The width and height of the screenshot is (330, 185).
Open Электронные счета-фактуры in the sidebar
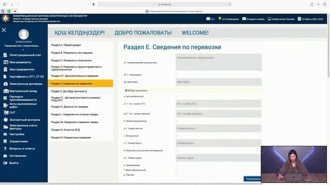23,127
